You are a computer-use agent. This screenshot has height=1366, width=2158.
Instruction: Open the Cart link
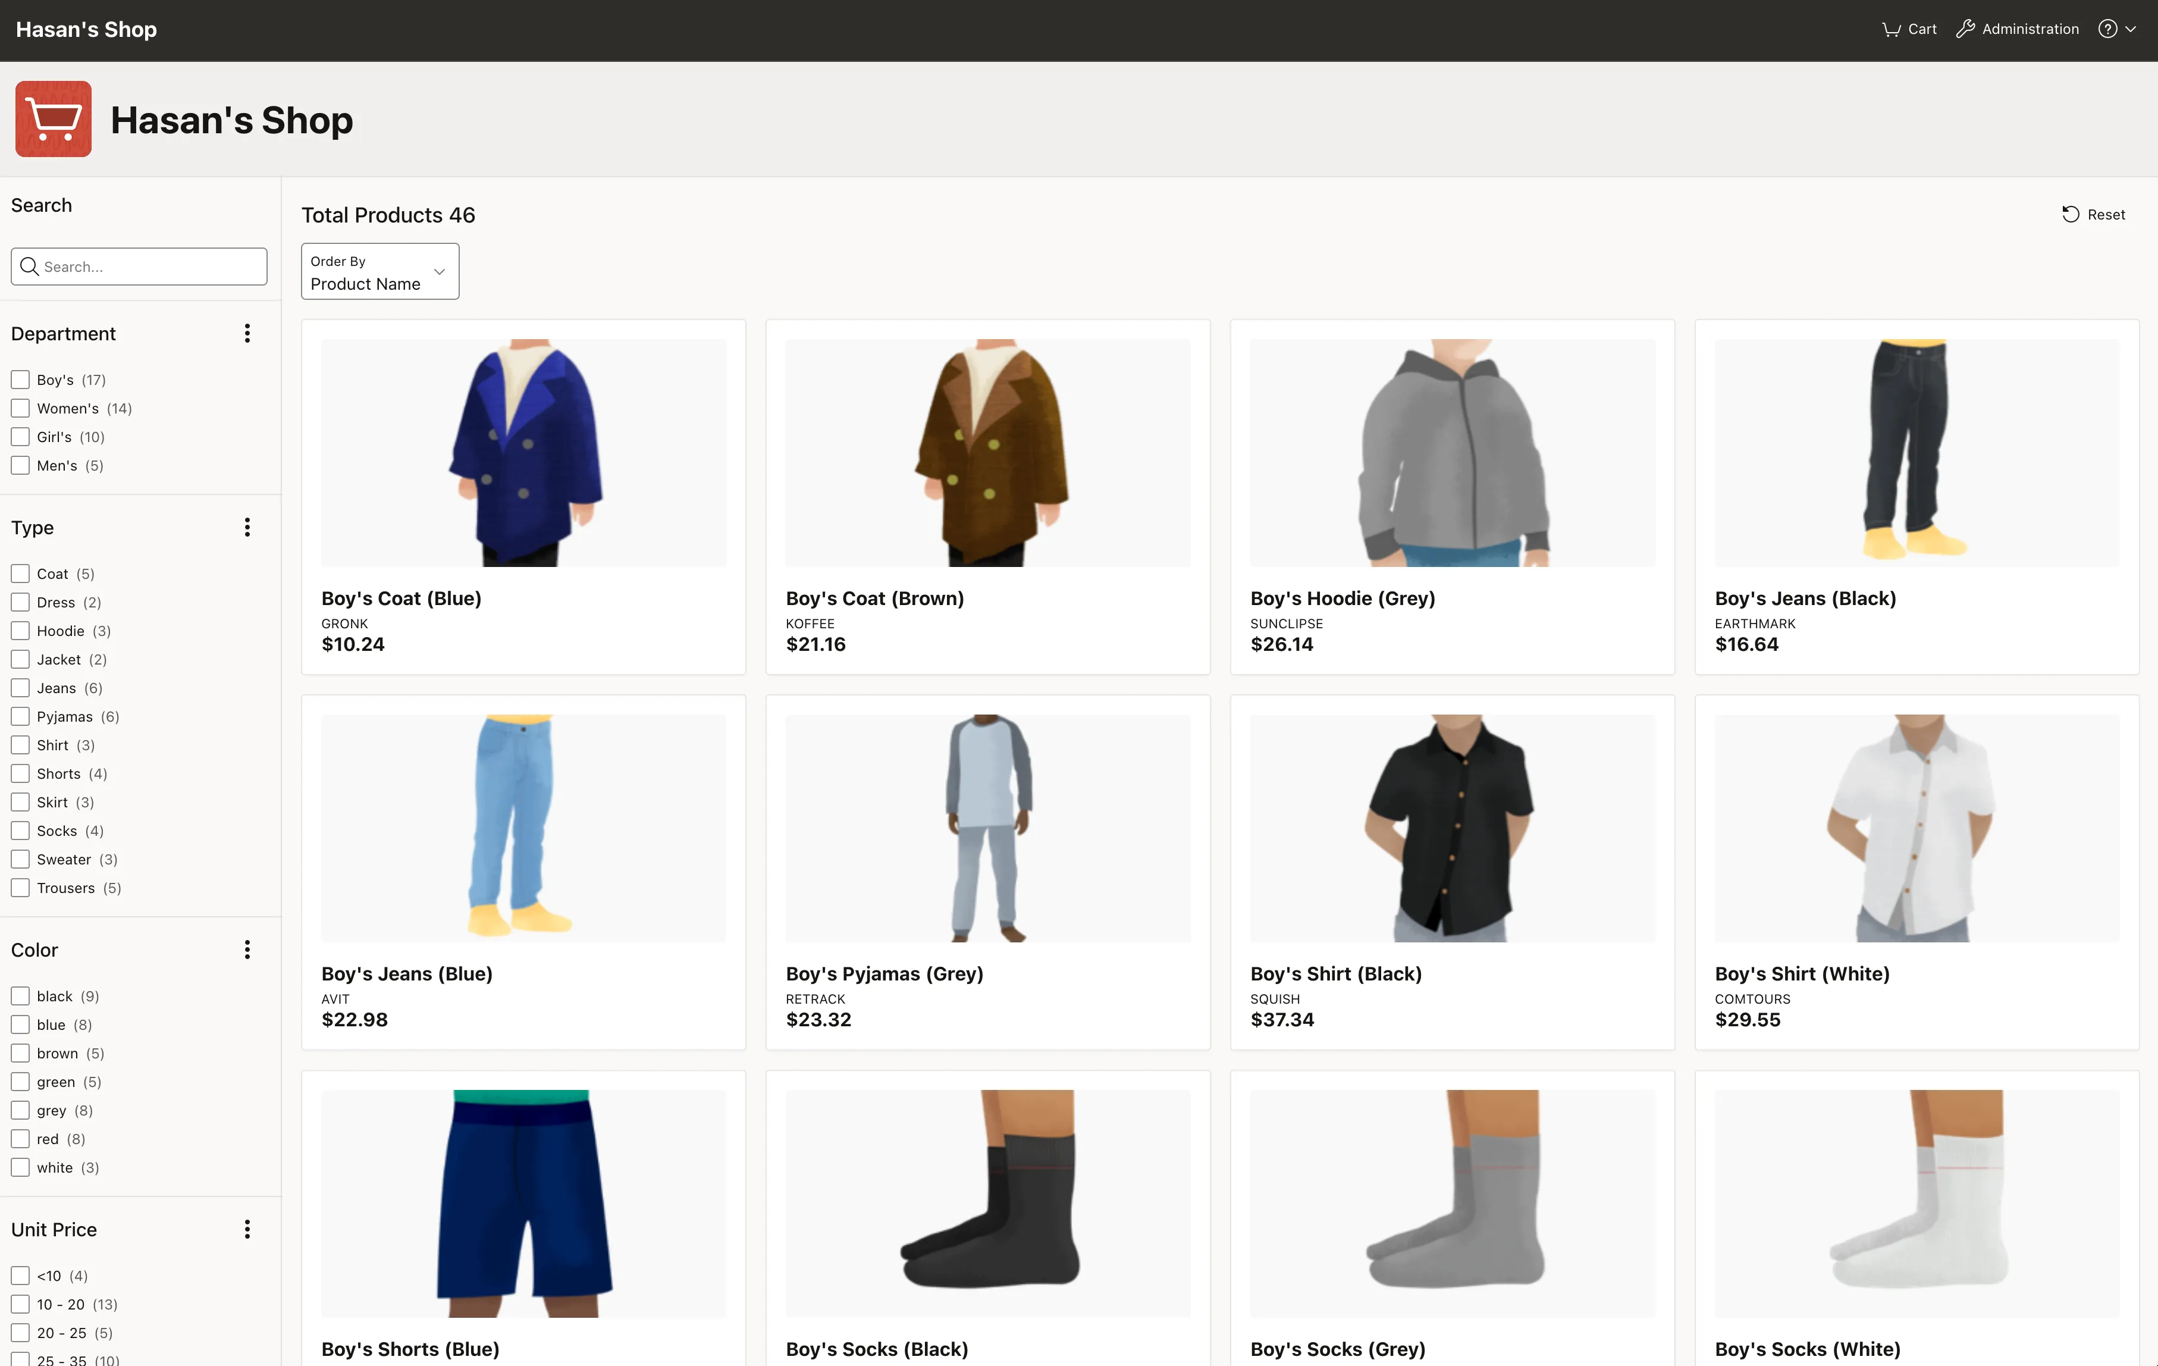[1909, 30]
